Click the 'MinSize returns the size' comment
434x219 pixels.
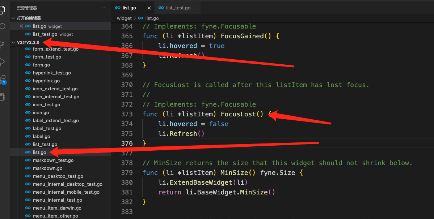pyautogui.click(x=277, y=163)
